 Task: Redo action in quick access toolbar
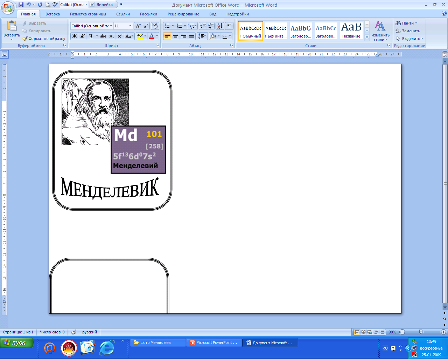coord(40,5)
